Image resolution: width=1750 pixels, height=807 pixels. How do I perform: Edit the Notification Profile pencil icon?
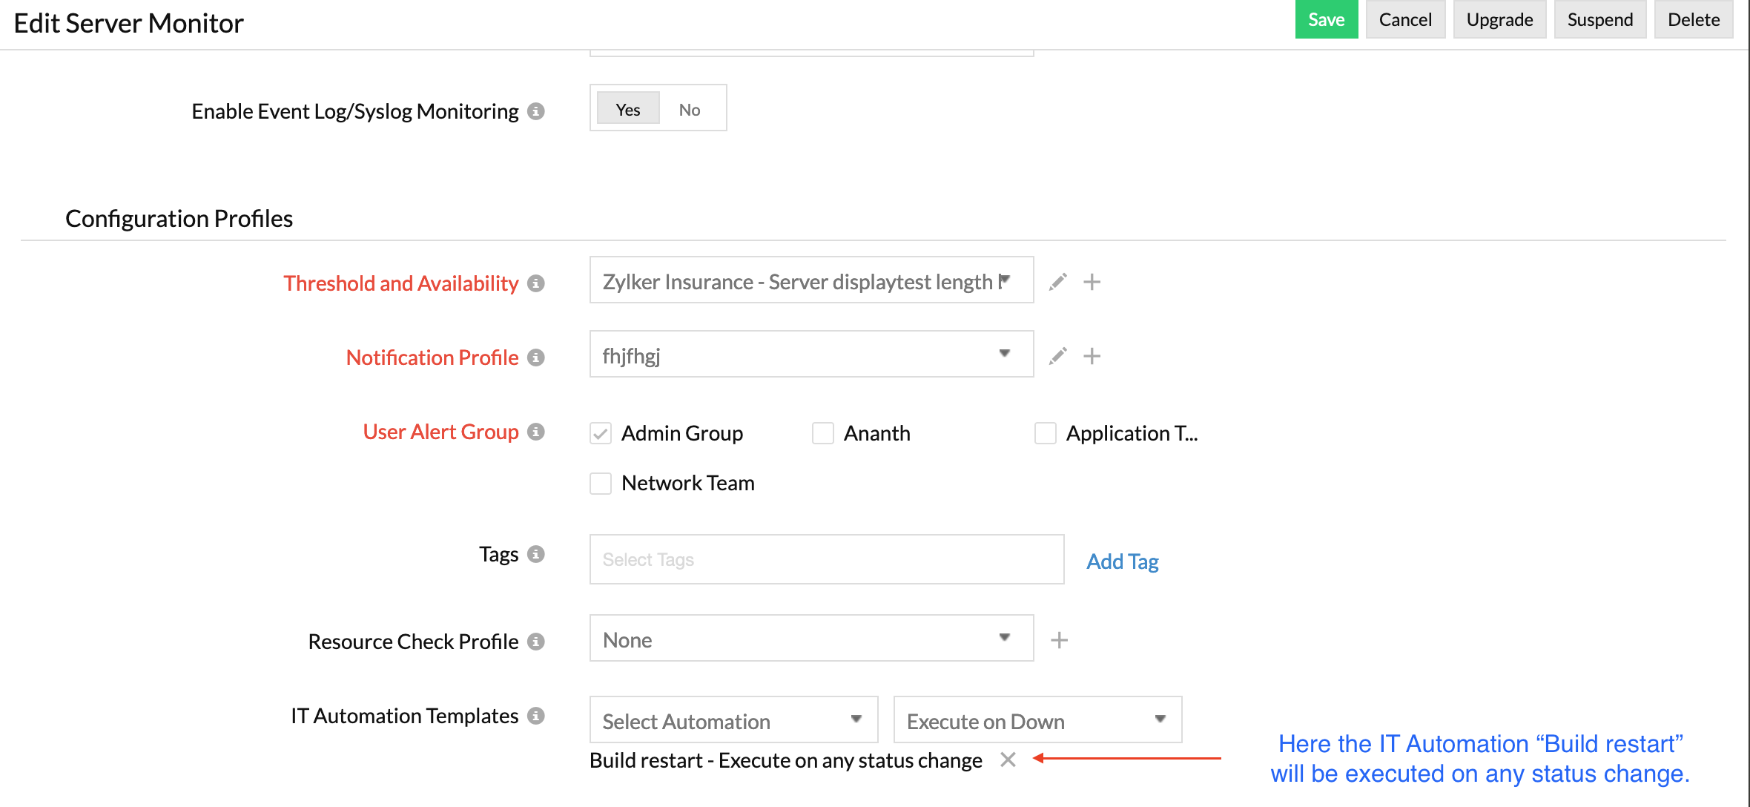1058,356
